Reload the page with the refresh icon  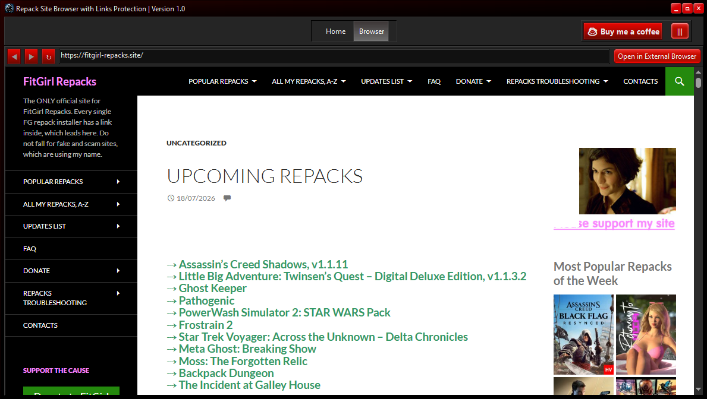pyautogui.click(x=48, y=56)
